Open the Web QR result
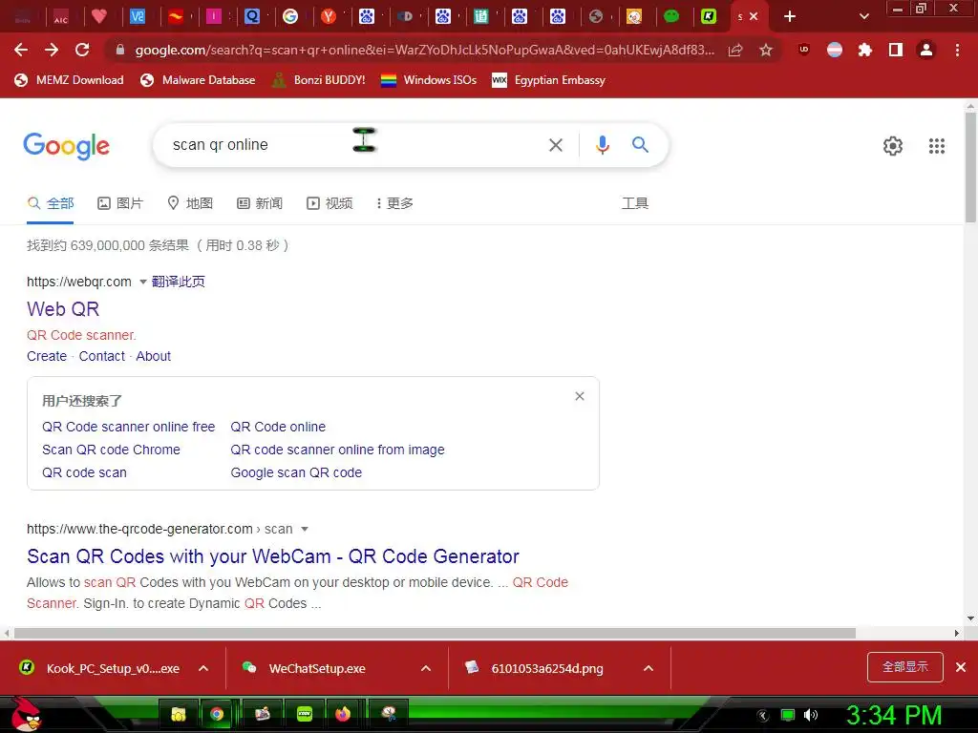Screen dimensions: 978x733 63,309
